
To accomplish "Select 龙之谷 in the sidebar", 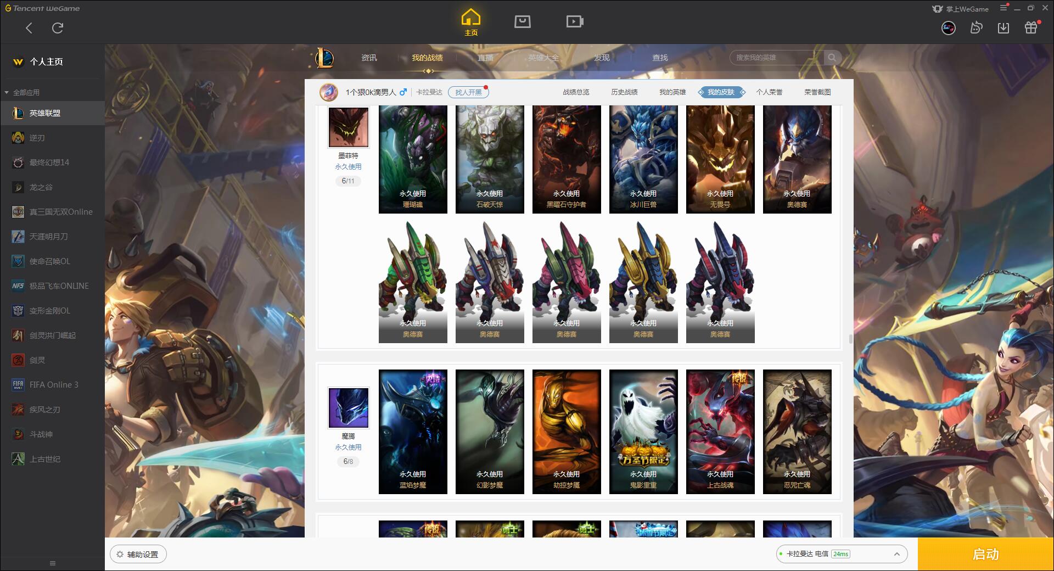I will click(52, 187).
